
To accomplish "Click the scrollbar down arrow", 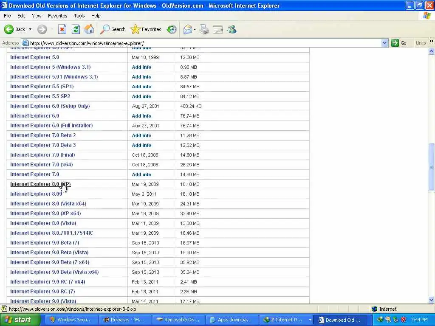I will click(x=432, y=300).
